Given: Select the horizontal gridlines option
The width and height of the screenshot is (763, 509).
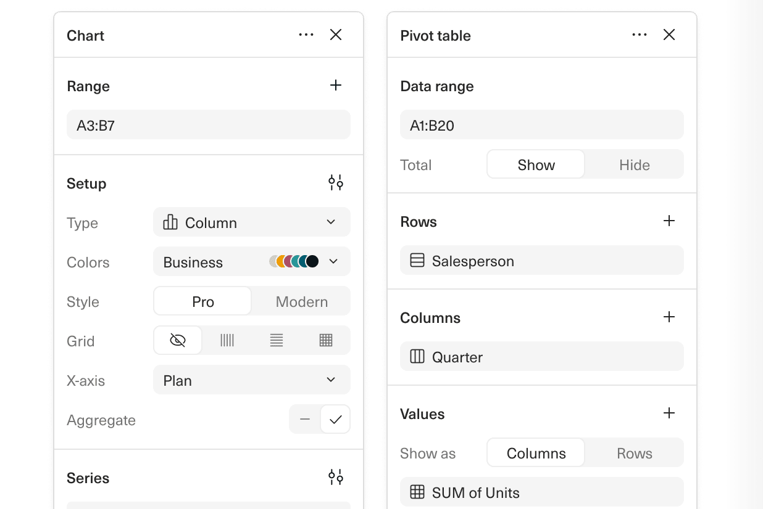Looking at the screenshot, I should click(276, 340).
